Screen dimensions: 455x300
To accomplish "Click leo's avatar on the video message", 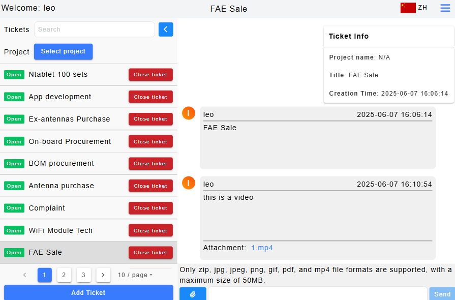I will tap(189, 183).
